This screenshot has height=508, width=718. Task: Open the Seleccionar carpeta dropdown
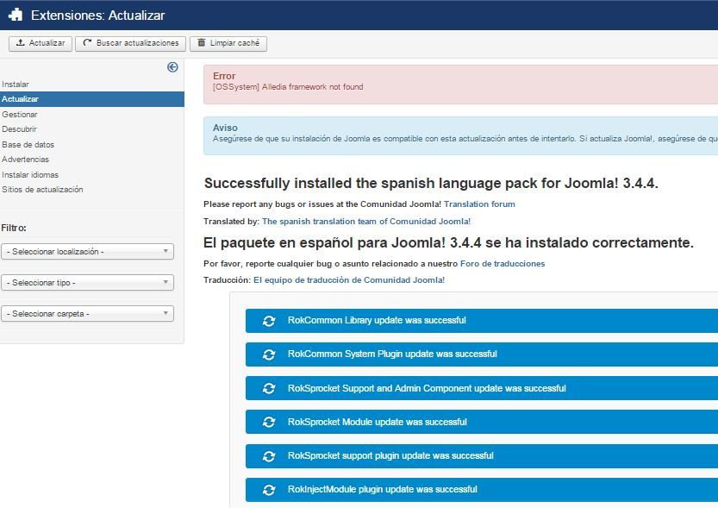click(x=87, y=314)
